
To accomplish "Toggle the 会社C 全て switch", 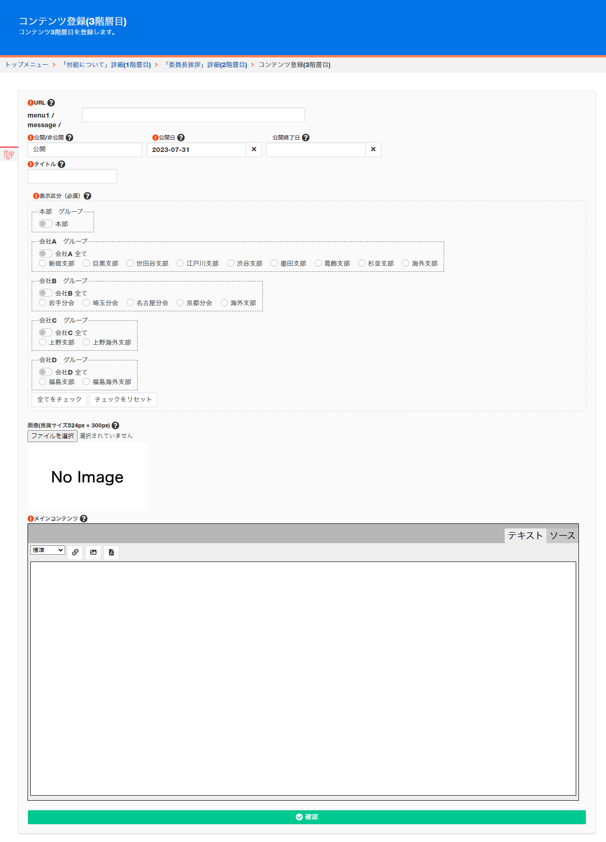I will click(45, 332).
